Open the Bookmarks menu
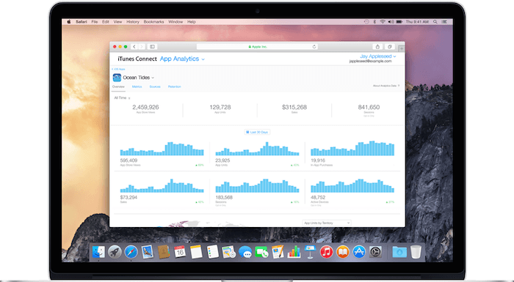Viewport: 514px width, 282px height. click(153, 22)
